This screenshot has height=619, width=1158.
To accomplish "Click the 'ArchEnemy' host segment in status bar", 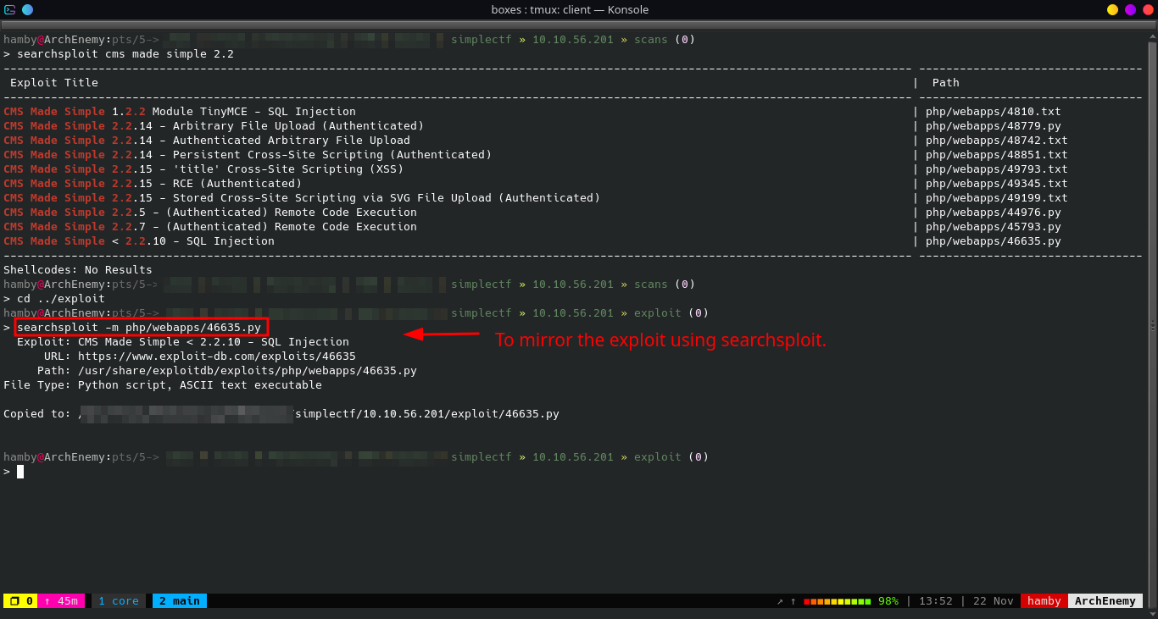I will pyautogui.click(x=1105, y=600).
